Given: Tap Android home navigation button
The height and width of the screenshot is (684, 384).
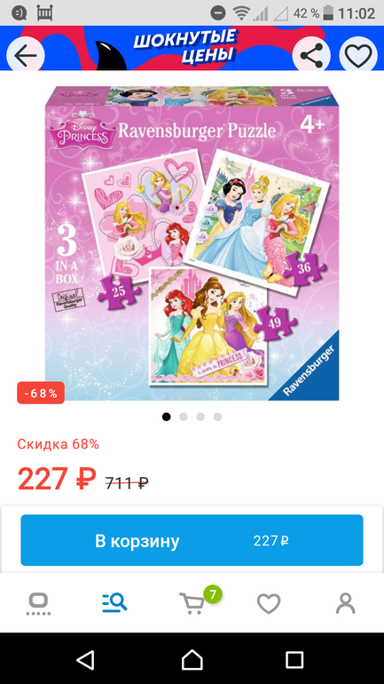Looking at the screenshot, I should pos(192,659).
